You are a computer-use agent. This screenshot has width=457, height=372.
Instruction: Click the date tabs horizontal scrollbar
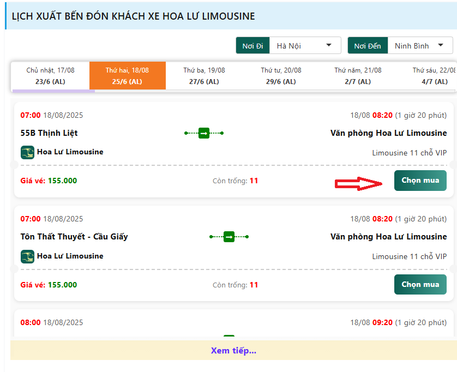tap(53, 91)
